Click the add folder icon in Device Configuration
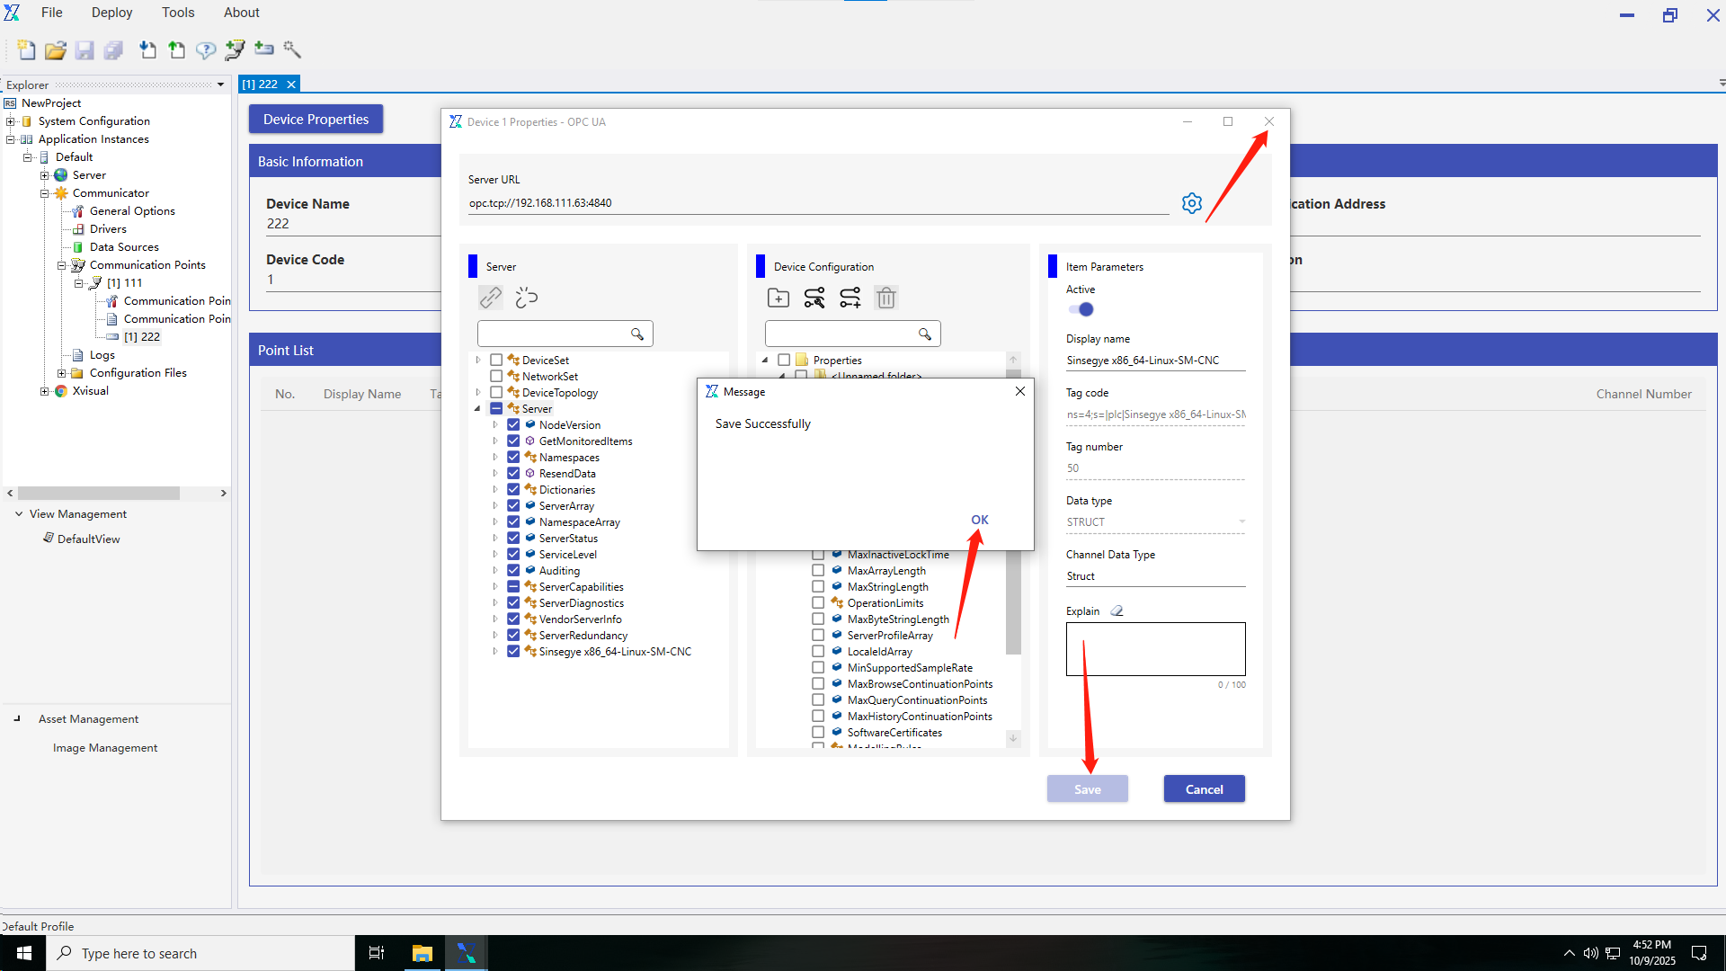This screenshot has width=1726, height=971. point(778,298)
